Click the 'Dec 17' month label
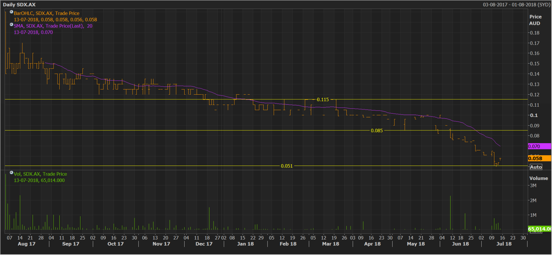Screen dimensions: 552x255 (x=204, y=244)
